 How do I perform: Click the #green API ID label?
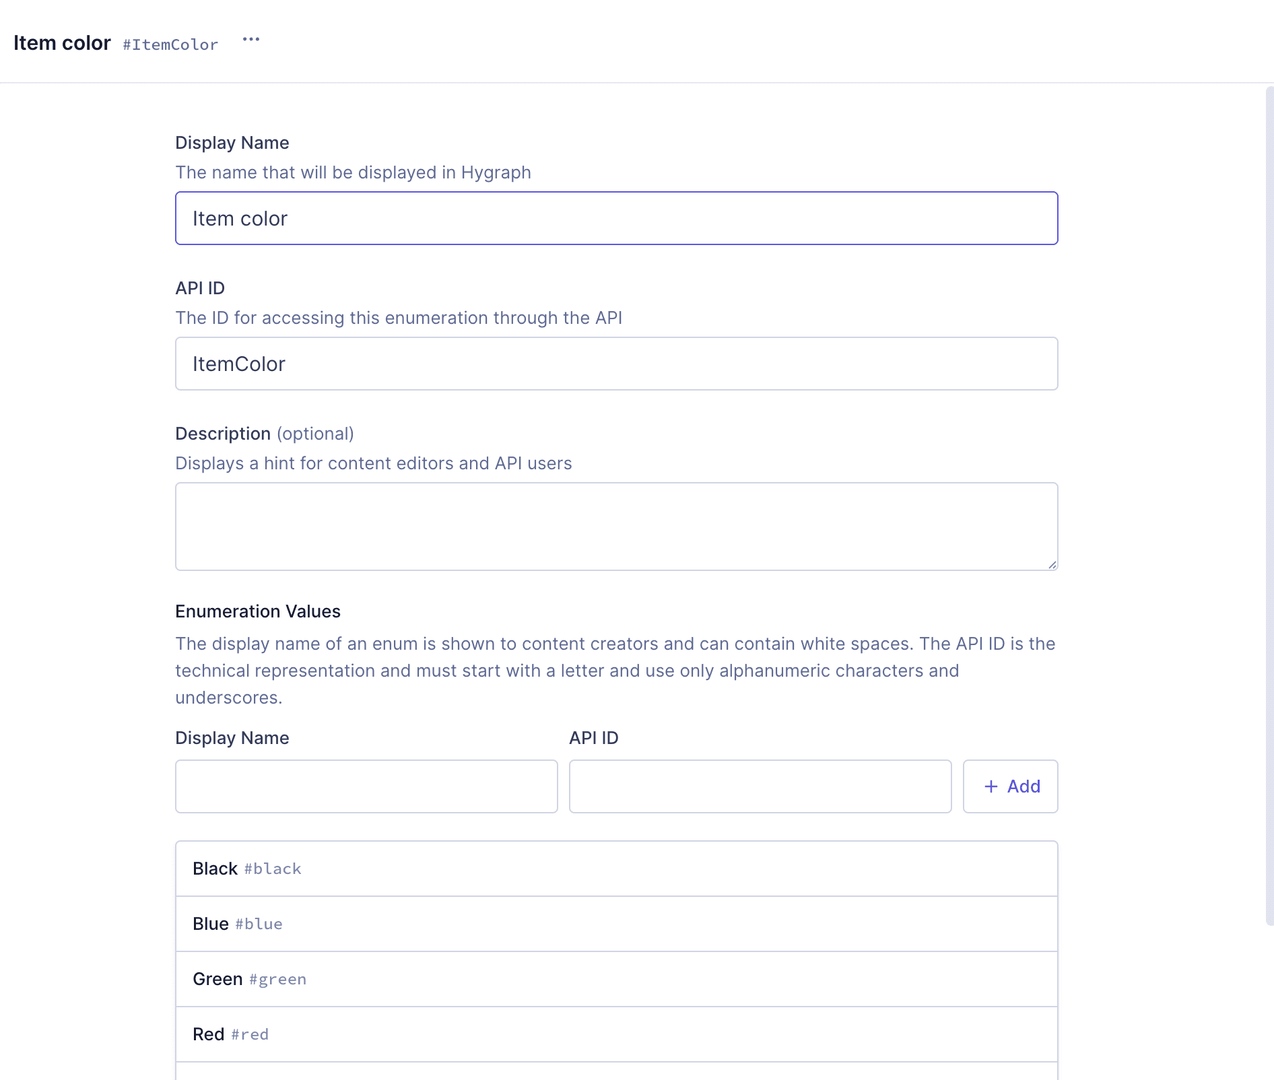tap(277, 980)
